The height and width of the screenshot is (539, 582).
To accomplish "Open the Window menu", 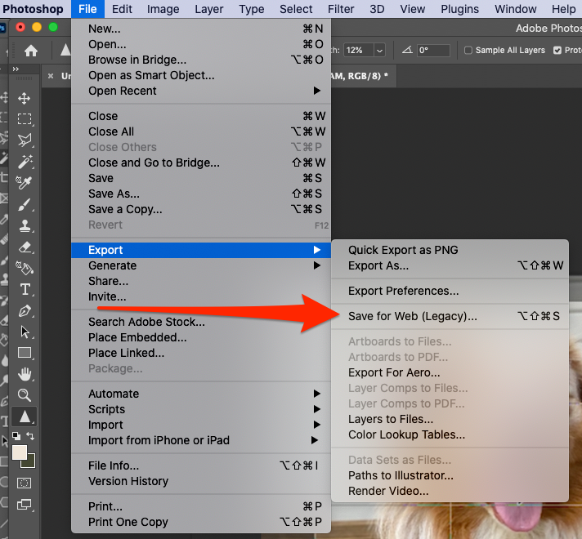I will click(x=516, y=9).
